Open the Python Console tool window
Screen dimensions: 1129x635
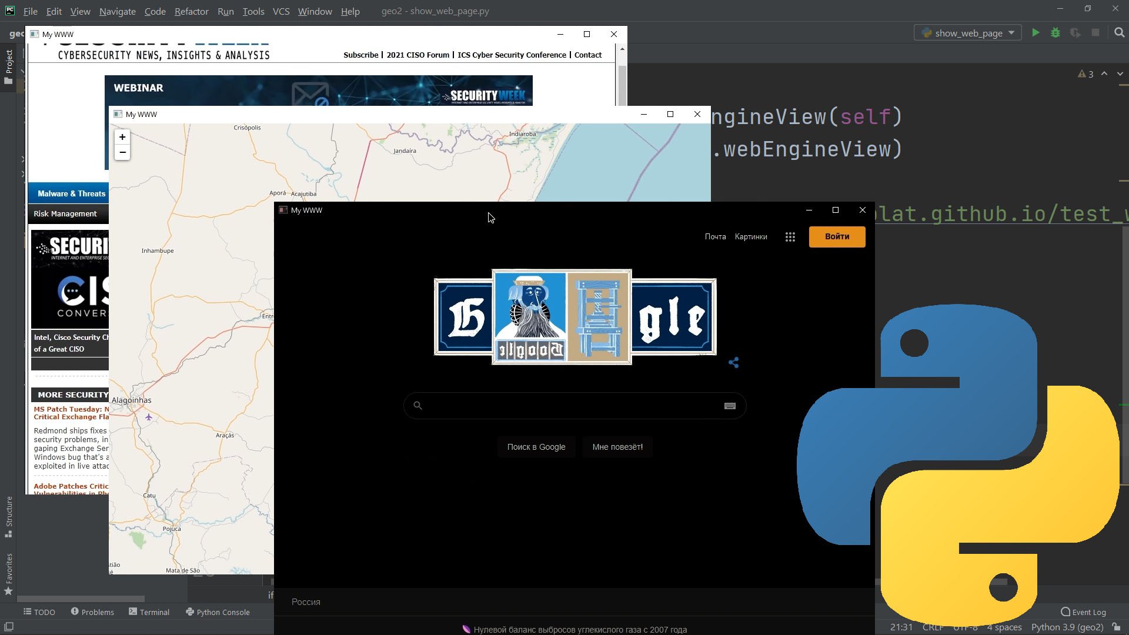coord(217,612)
